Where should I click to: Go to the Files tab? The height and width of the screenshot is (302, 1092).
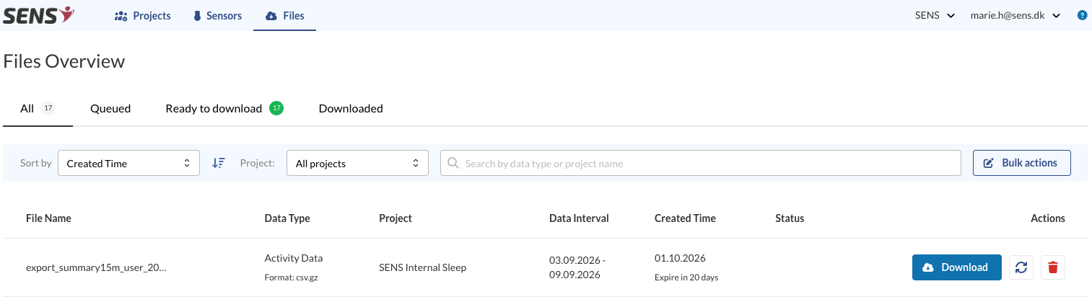coord(284,15)
